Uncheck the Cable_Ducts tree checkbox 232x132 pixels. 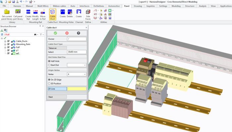pyautogui.click(x=9, y=41)
